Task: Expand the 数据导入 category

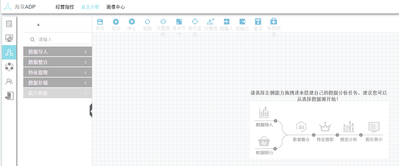Action: (x=57, y=52)
